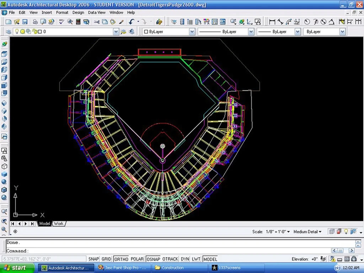The width and height of the screenshot is (364, 273).
Task: Click the QuickCalc calculator icon
Action: tap(78, 22)
